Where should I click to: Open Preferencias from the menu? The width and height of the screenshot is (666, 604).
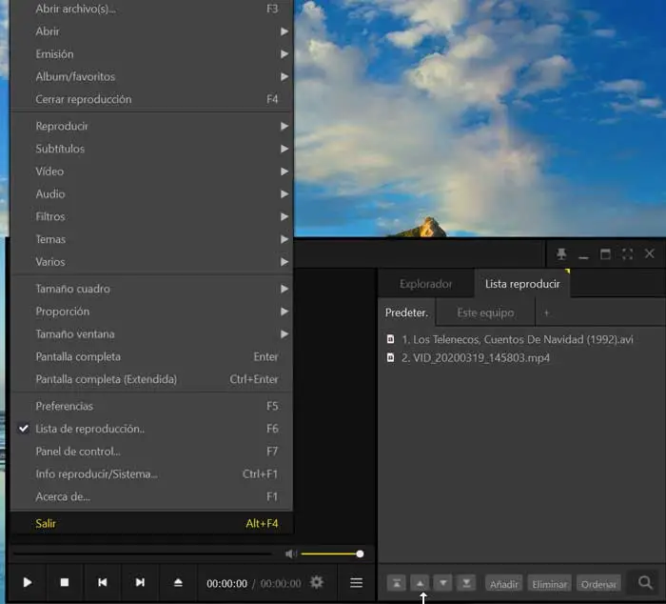(151, 406)
